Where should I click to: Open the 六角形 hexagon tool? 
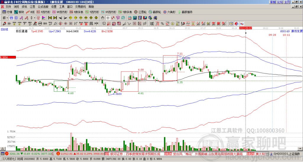[170, 12]
